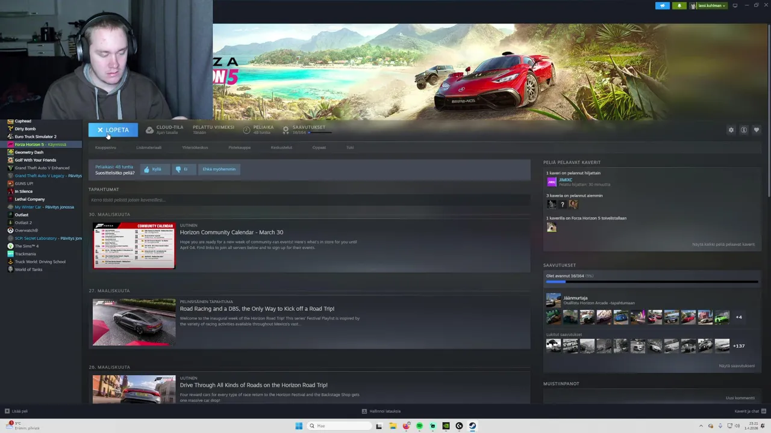Open Hallinnoi latauksia downloads manager
The image size is (771, 433).
pyautogui.click(x=381, y=411)
